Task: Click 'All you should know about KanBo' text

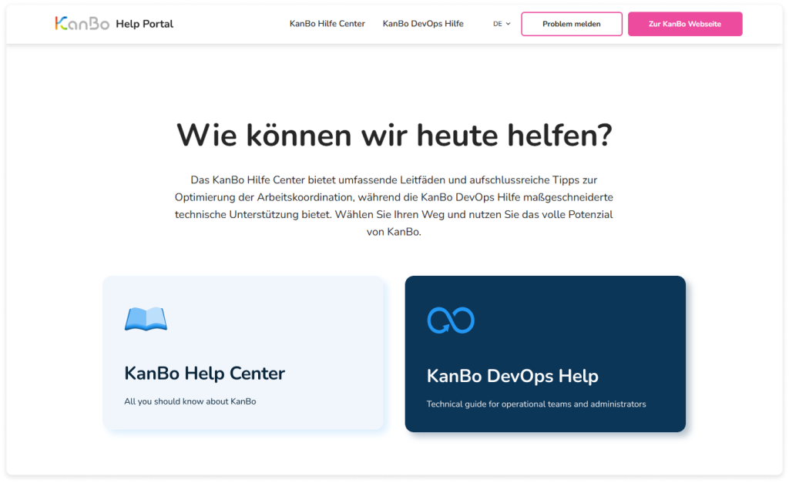Action: [x=190, y=401]
